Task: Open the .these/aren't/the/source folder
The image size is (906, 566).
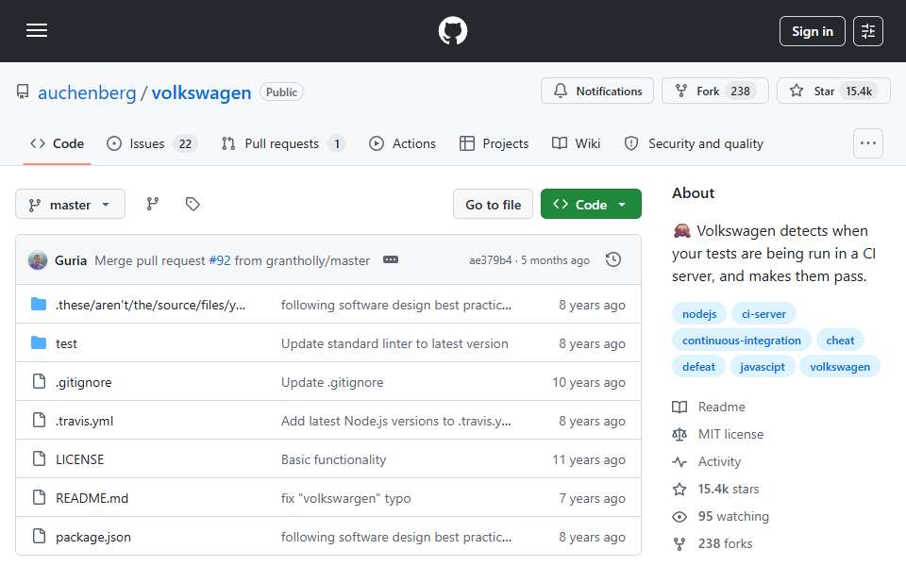Action: (150, 305)
